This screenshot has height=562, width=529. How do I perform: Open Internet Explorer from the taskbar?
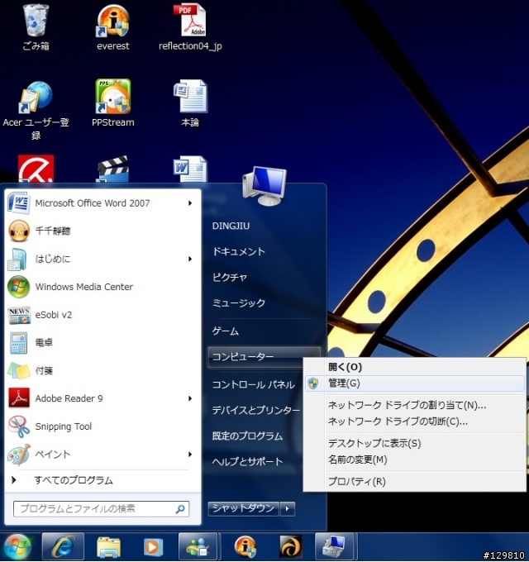click(x=63, y=547)
